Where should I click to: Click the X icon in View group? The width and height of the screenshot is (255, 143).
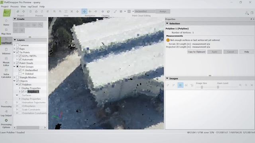(x=72, y=12)
